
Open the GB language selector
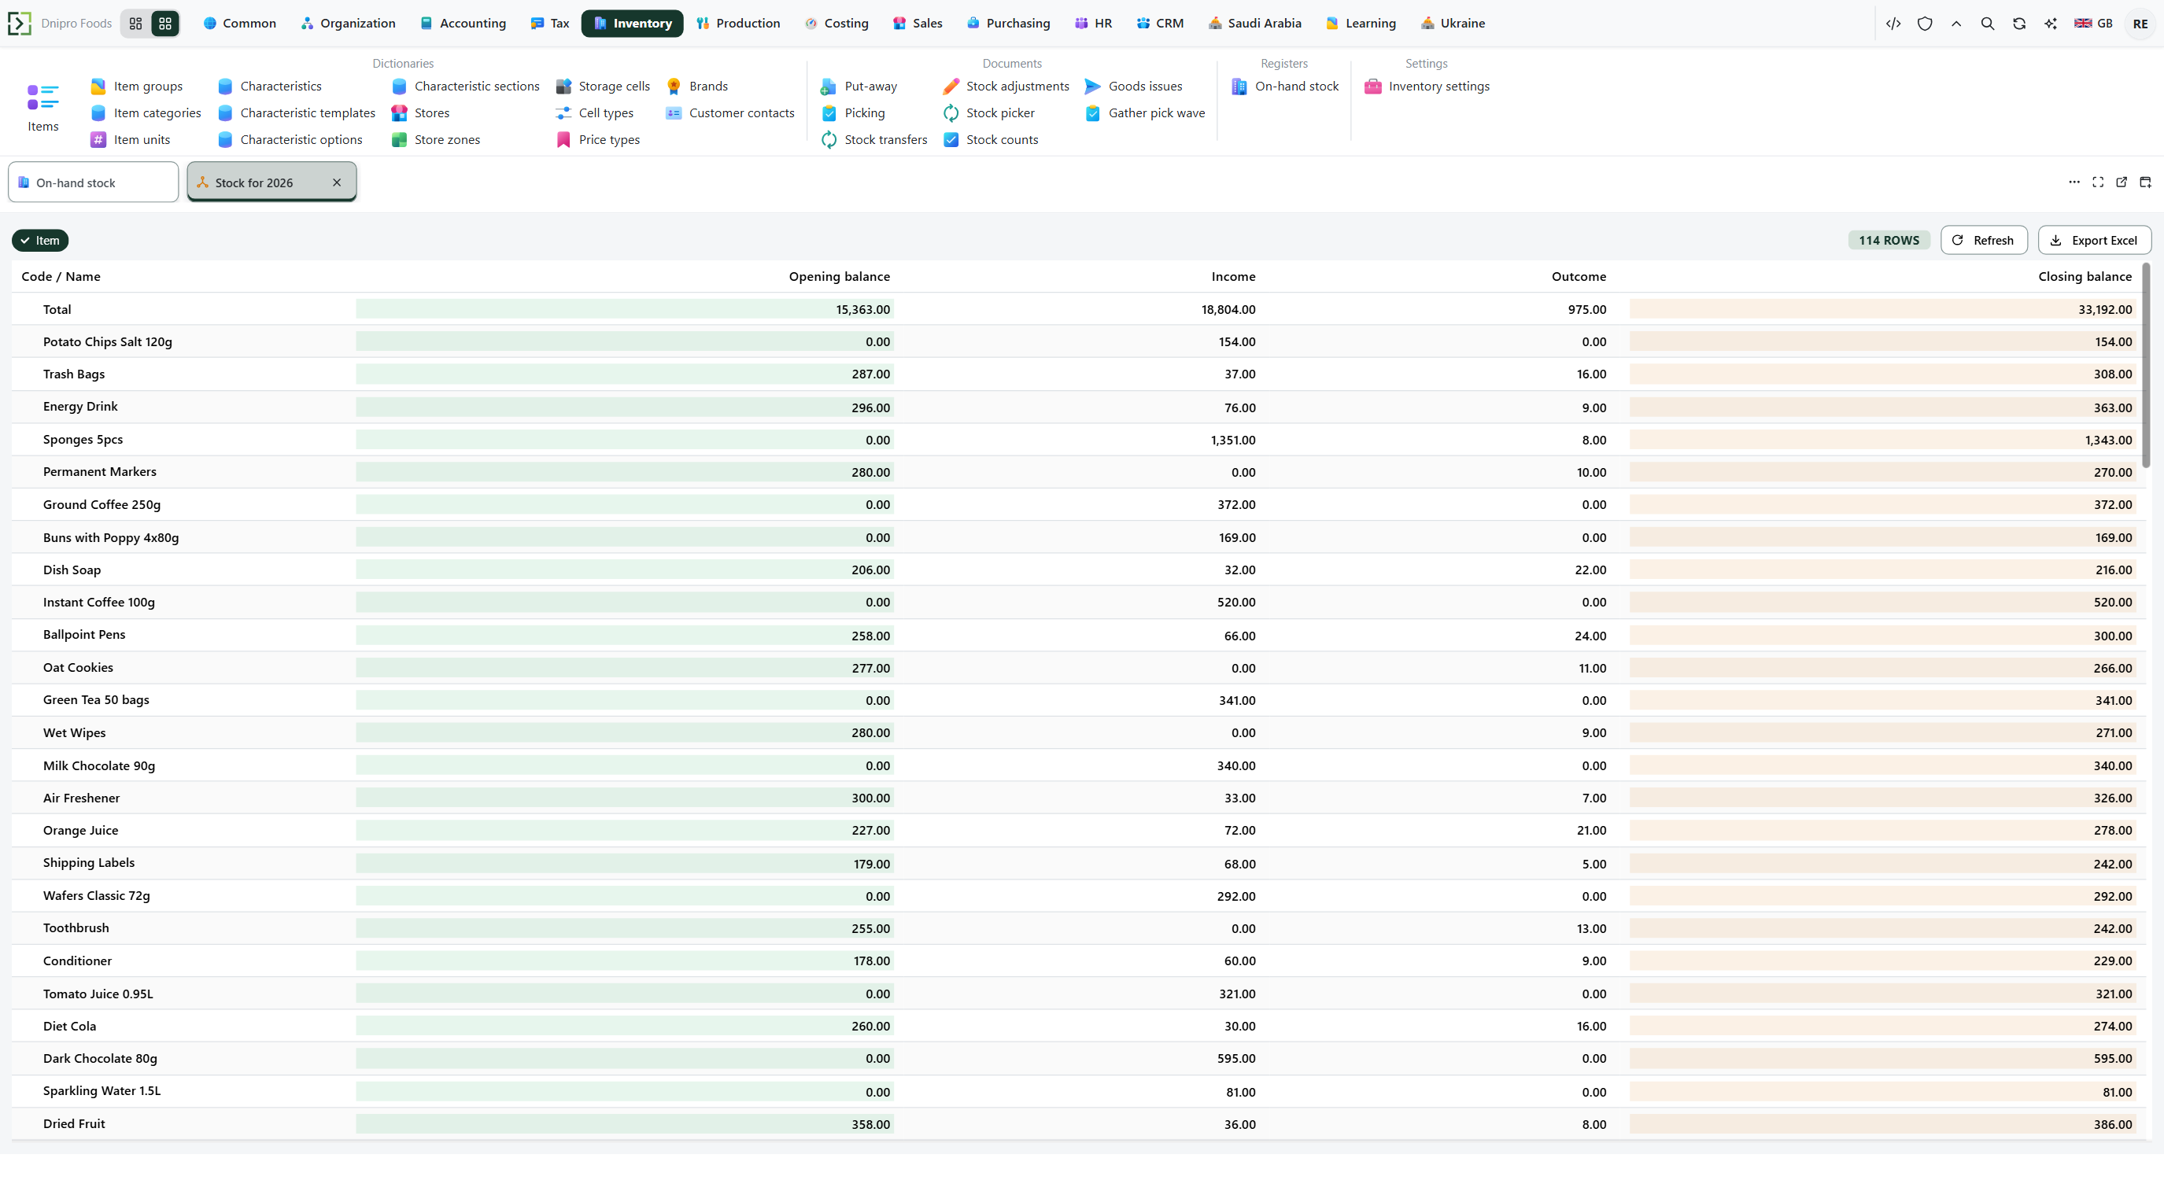[2093, 24]
